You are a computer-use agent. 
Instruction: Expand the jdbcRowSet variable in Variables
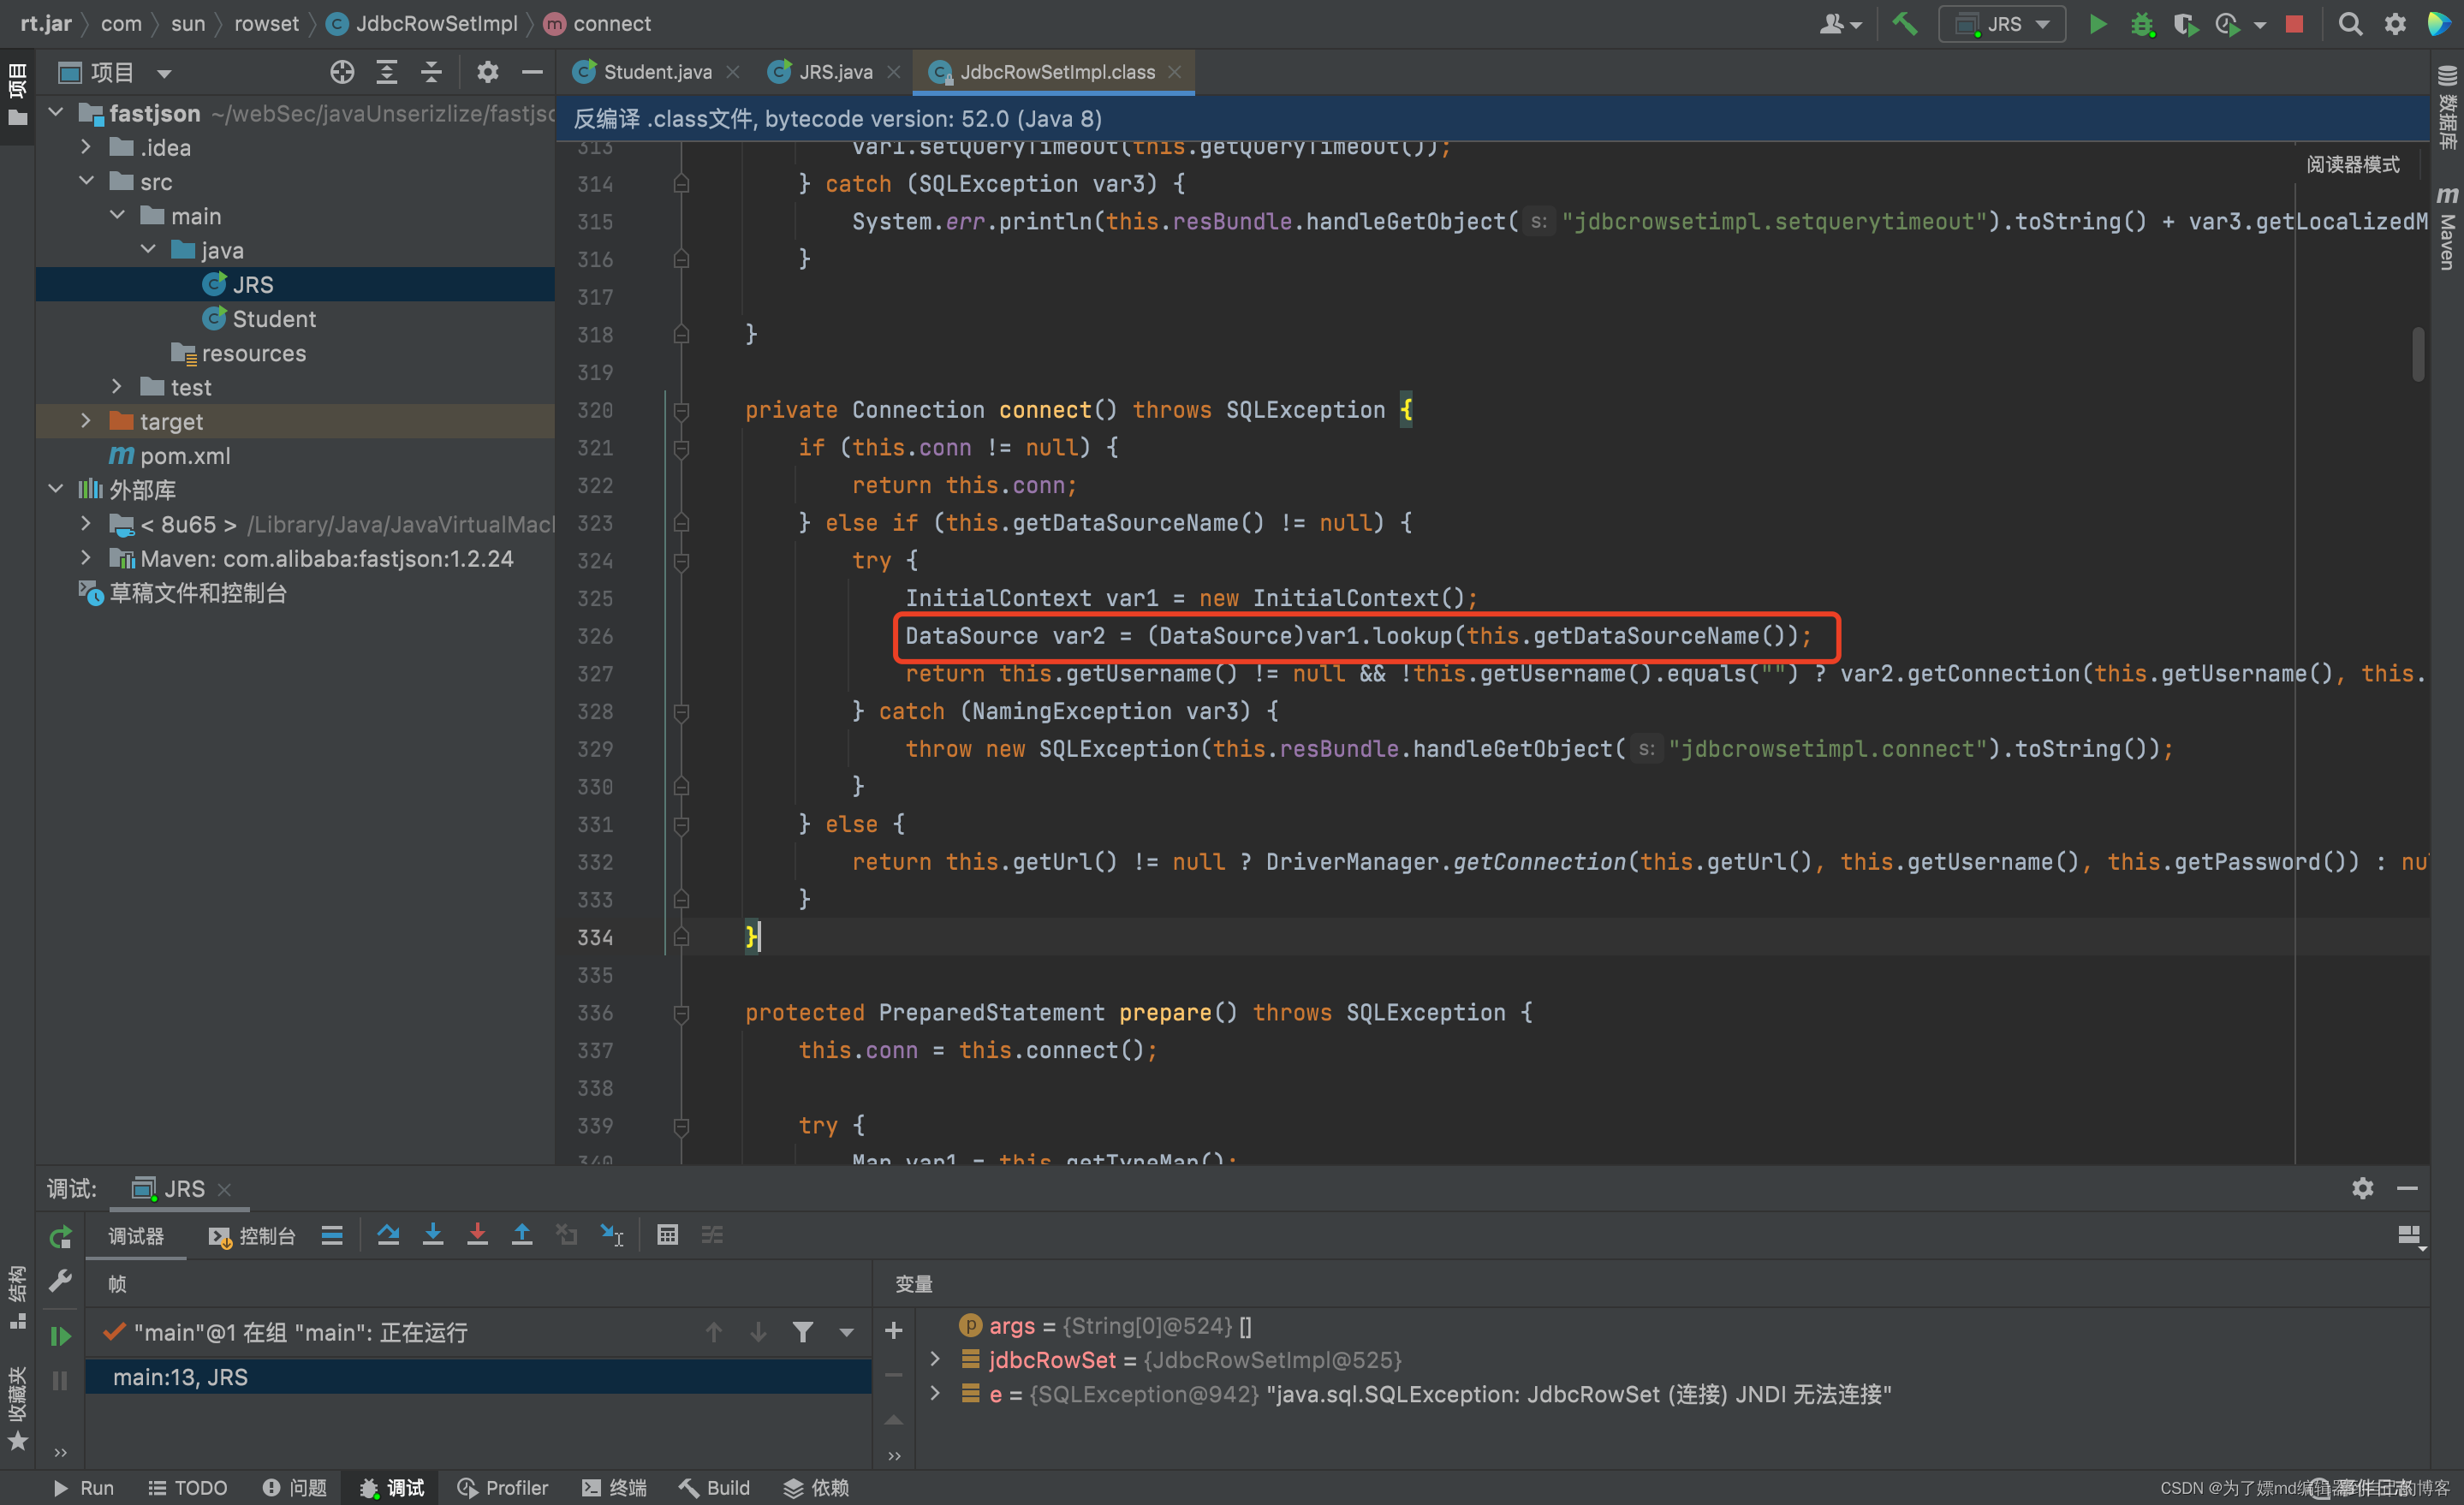click(x=933, y=1359)
